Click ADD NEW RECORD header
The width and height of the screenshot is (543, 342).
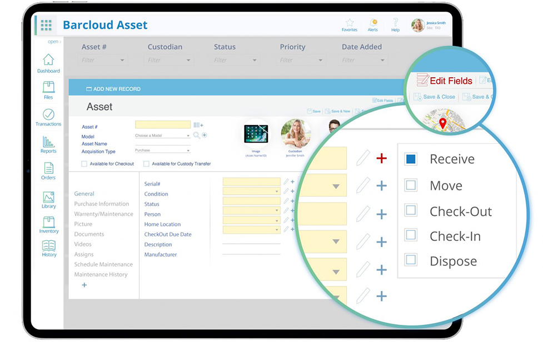[x=113, y=89]
